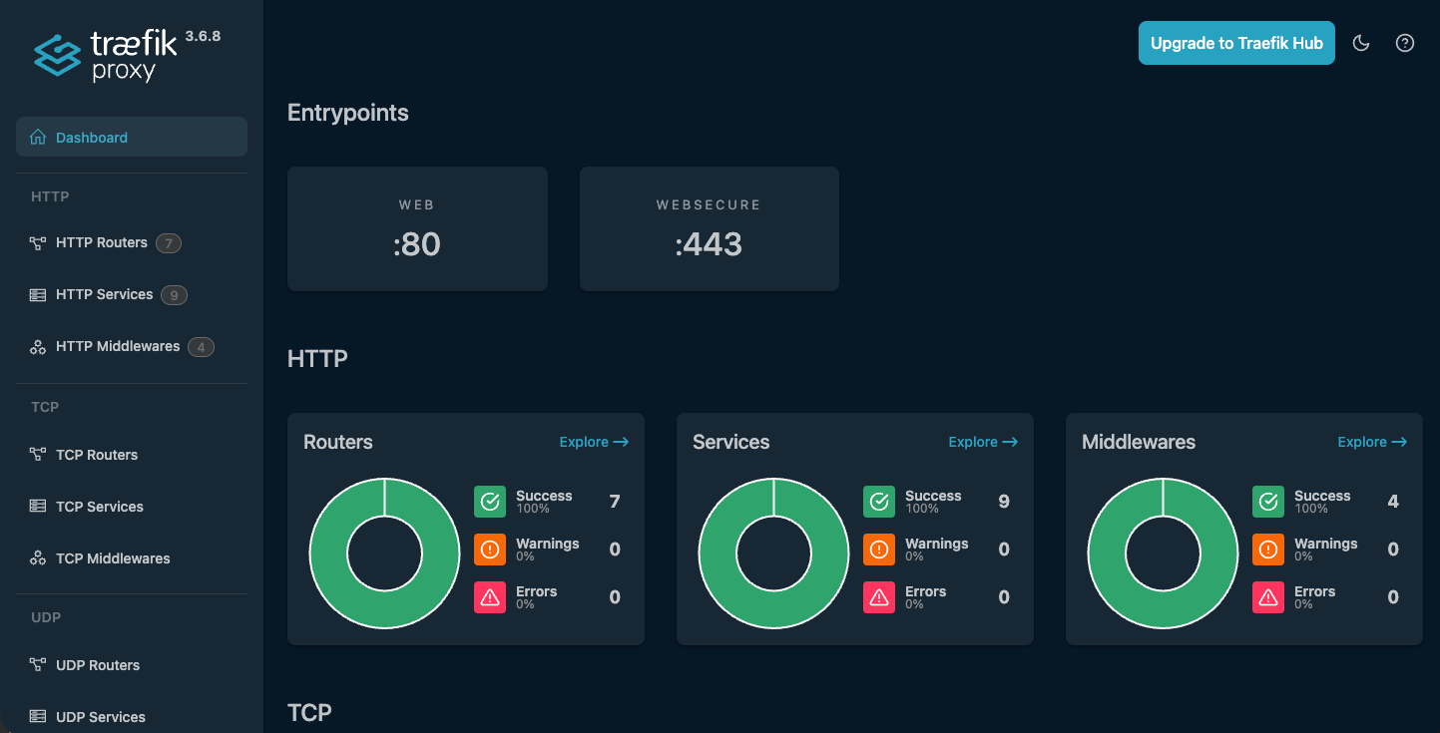This screenshot has height=733, width=1440.
Task: Open TCP Middlewares in sidebar
Action: 112,558
